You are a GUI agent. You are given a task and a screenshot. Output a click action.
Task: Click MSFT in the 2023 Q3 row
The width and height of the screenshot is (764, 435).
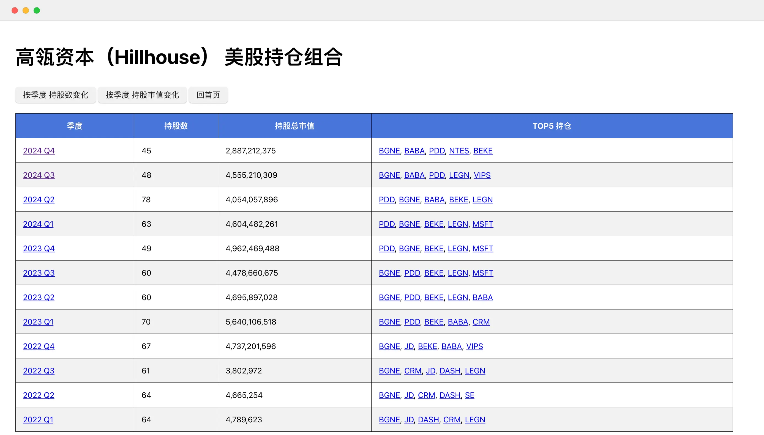tap(483, 273)
